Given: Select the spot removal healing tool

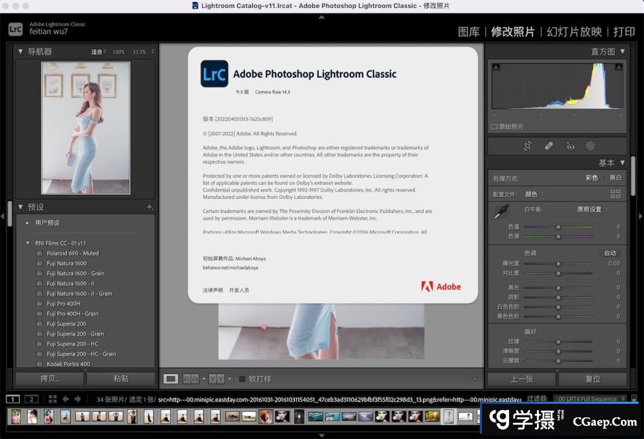Looking at the screenshot, I should pyautogui.click(x=549, y=146).
